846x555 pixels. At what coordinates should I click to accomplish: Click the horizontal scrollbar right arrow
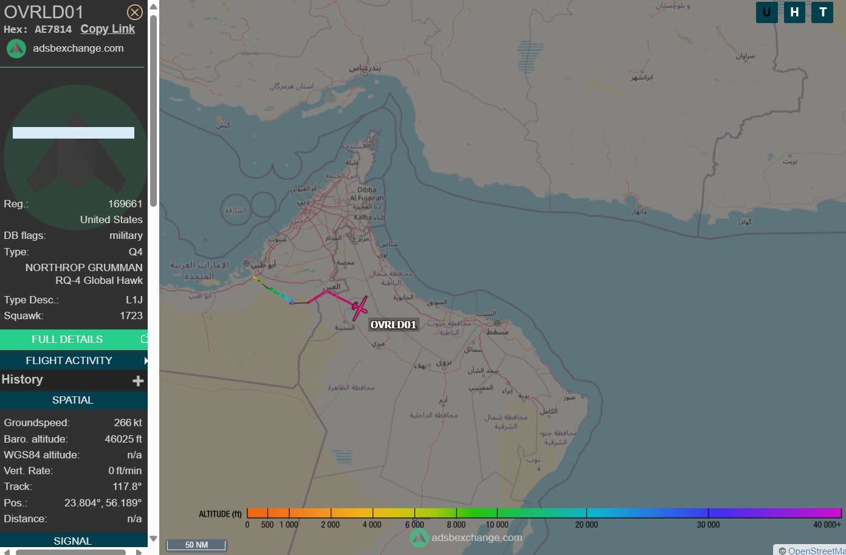139,552
